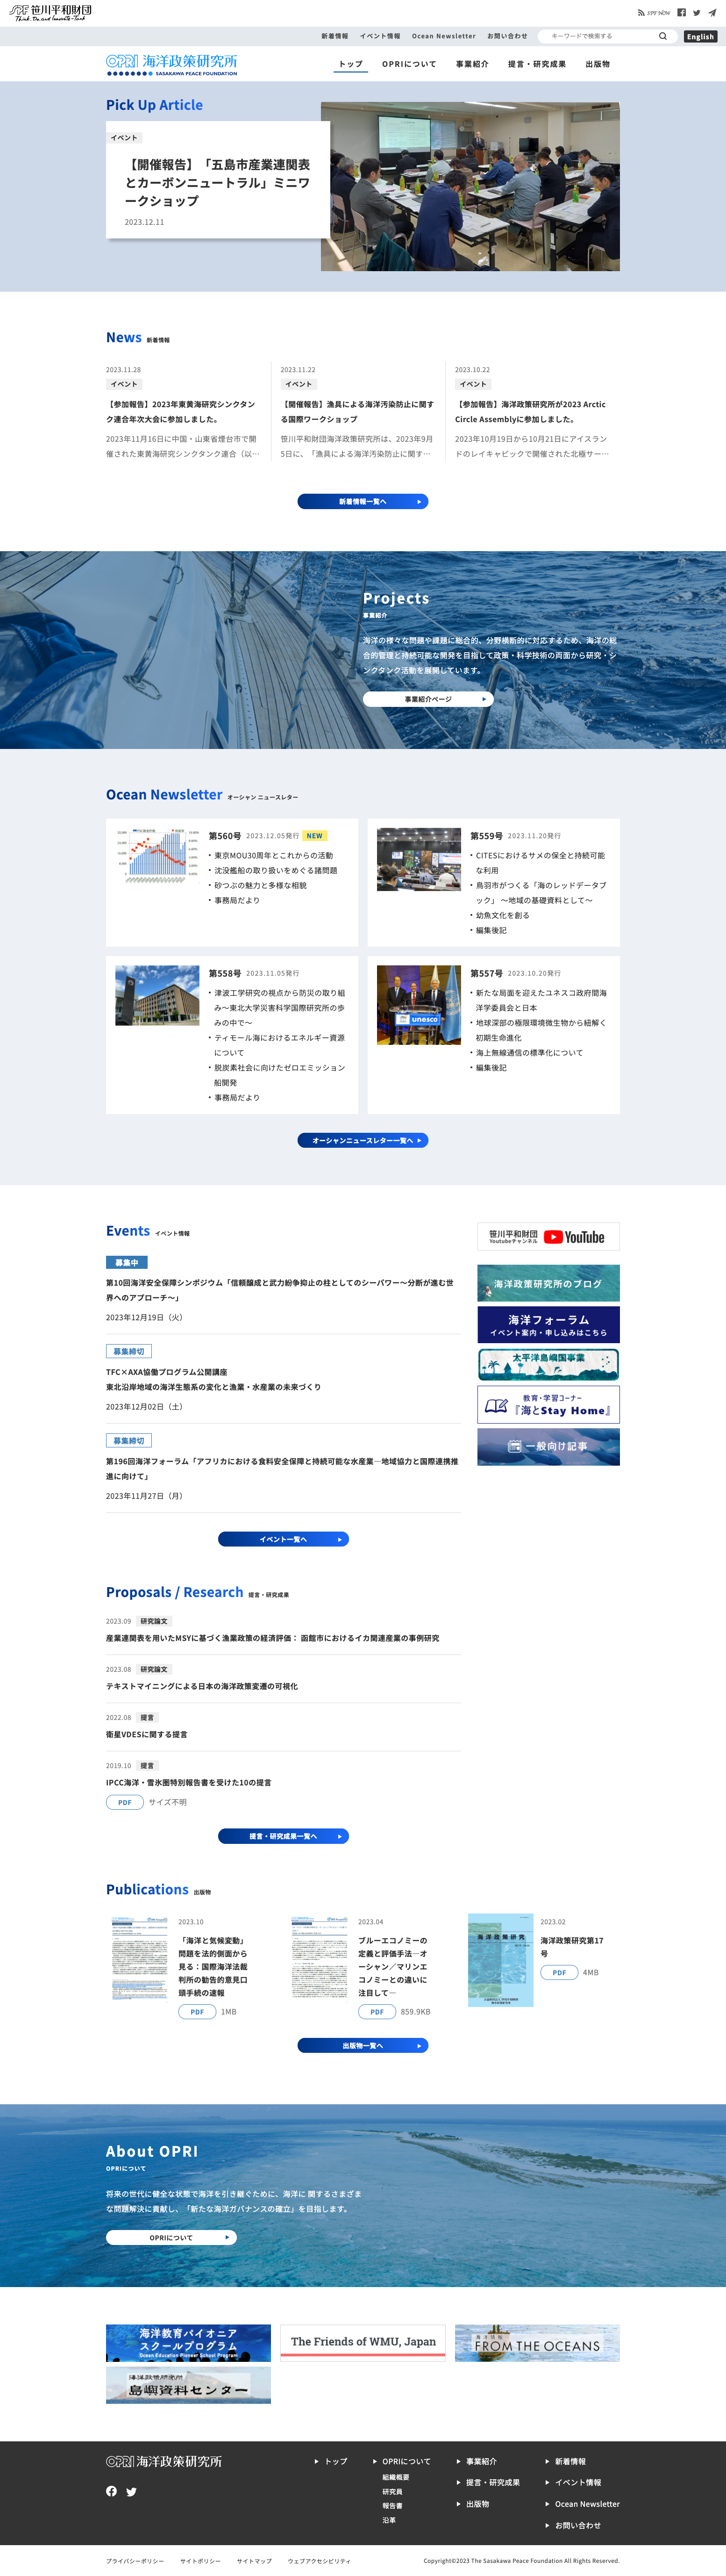Click the オーシャンニュースレター一覧へ button

(x=363, y=1140)
